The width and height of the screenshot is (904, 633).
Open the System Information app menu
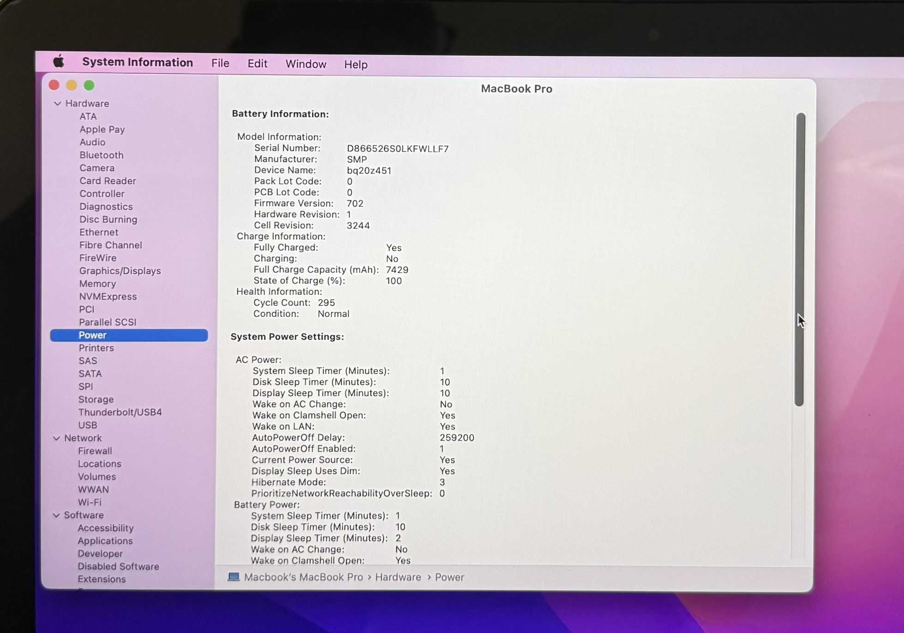coord(138,62)
